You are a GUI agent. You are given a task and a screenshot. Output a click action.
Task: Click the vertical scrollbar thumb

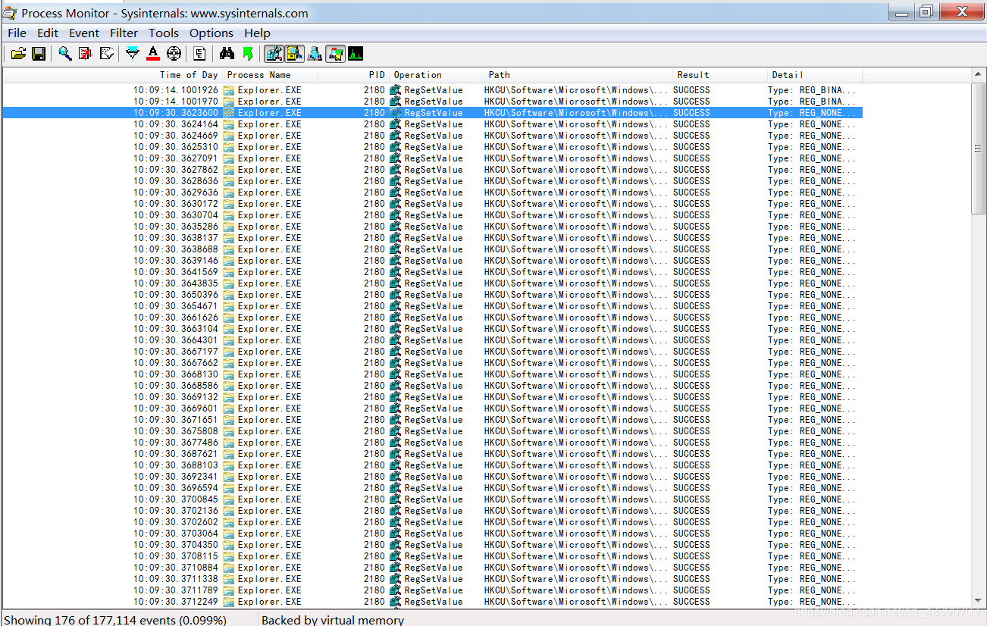click(x=979, y=148)
